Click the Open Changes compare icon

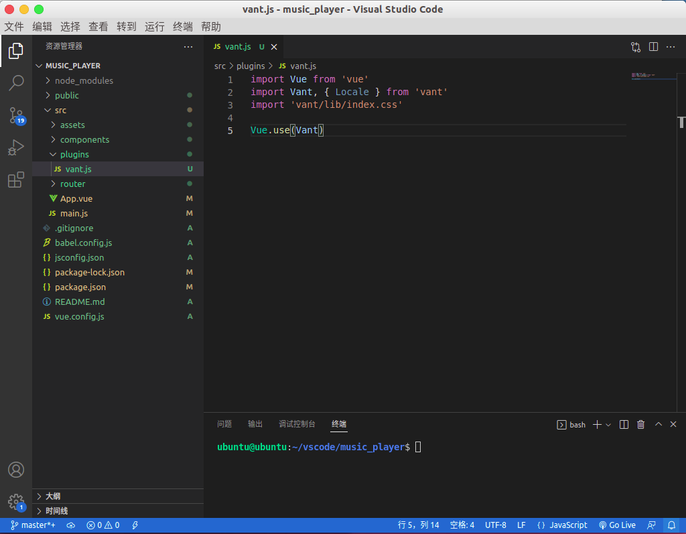point(636,47)
